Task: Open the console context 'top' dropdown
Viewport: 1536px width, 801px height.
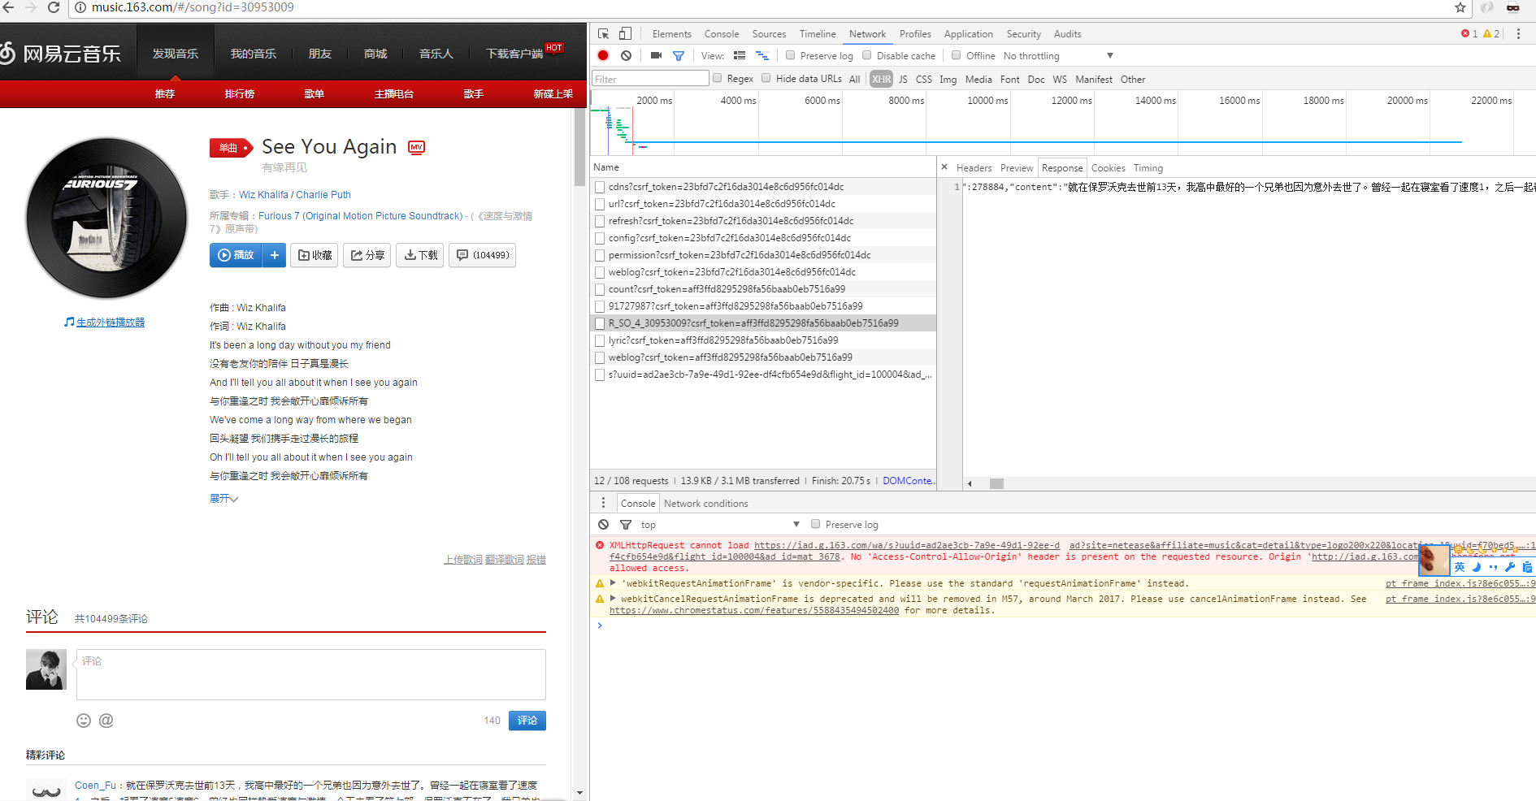Action: (720, 525)
